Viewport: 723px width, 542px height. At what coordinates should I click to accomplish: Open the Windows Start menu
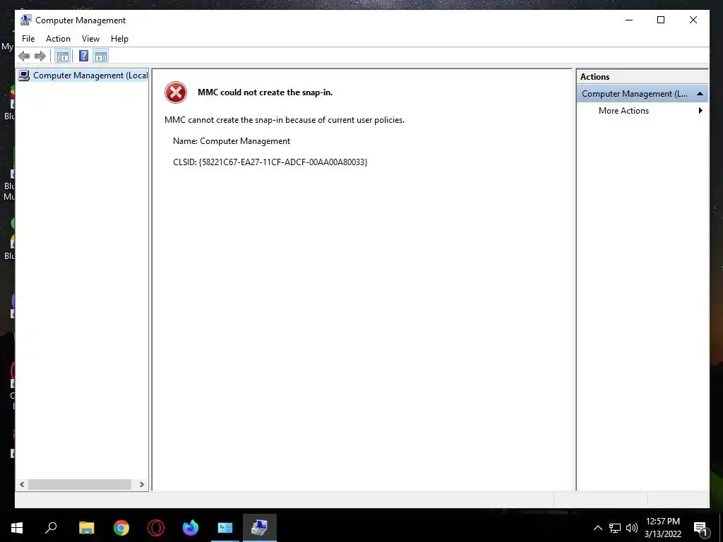click(17, 528)
